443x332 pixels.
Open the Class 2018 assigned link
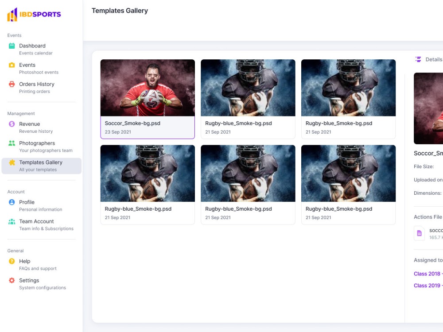pyautogui.click(x=428, y=274)
